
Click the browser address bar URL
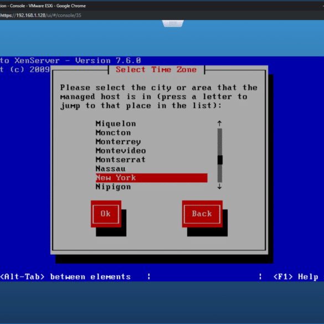(40, 16)
